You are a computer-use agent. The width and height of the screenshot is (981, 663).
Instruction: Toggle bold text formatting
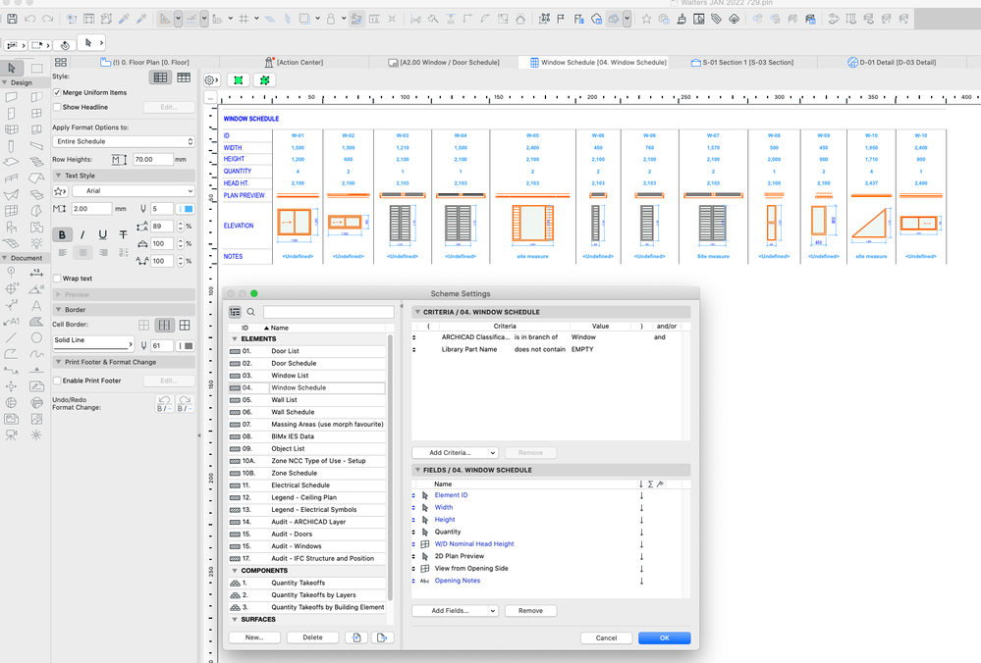coord(62,234)
